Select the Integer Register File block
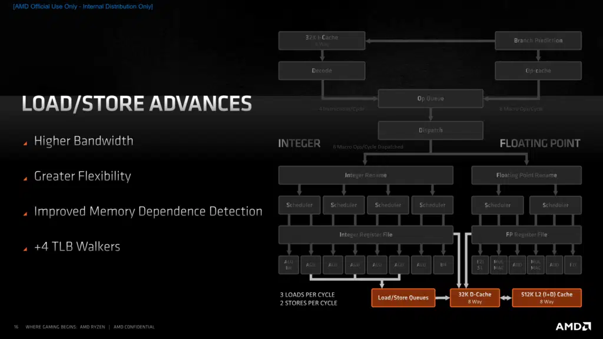Viewport: 603px width, 339px height. (366, 234)
